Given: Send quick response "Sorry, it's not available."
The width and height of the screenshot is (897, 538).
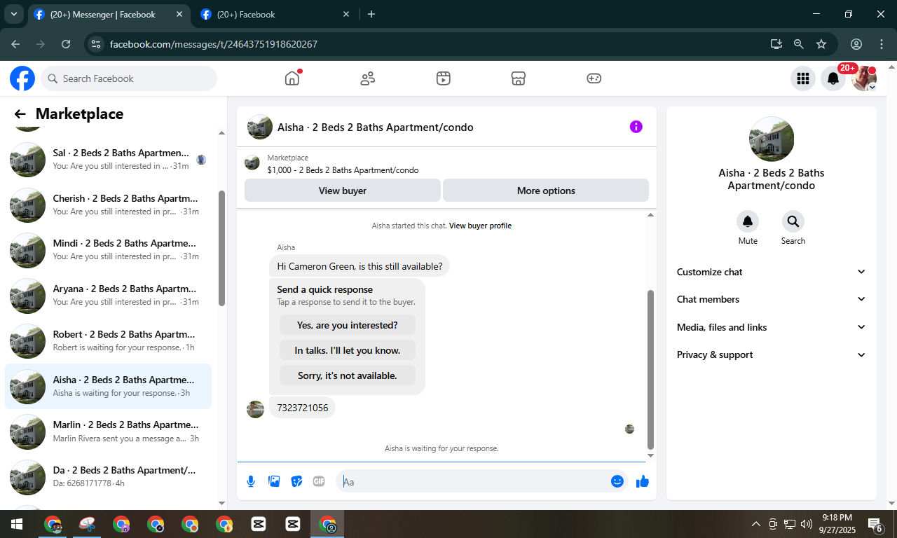Looking at the screenshot, I should 348,375.
